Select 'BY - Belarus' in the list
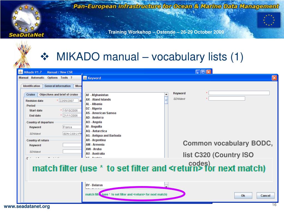 (x=125, y=185)
